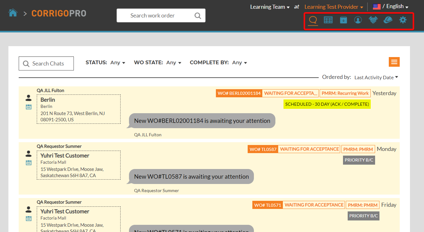Click the WAITING FOR ACCEPTANCE tag on WO#TL0587
The image size is (424, 232).
(x=309, y=149)
